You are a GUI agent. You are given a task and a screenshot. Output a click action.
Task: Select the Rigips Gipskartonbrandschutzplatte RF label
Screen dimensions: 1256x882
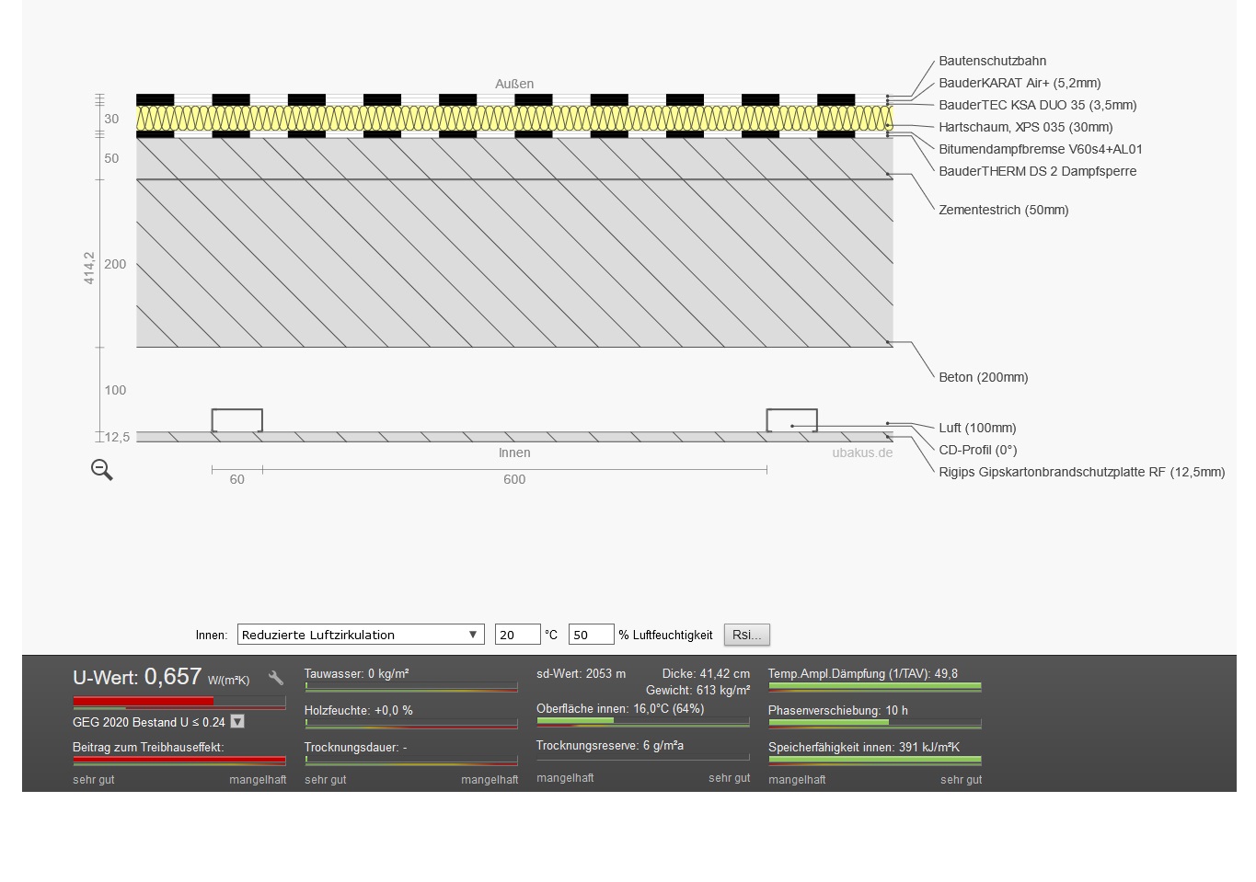(1081, 472)
